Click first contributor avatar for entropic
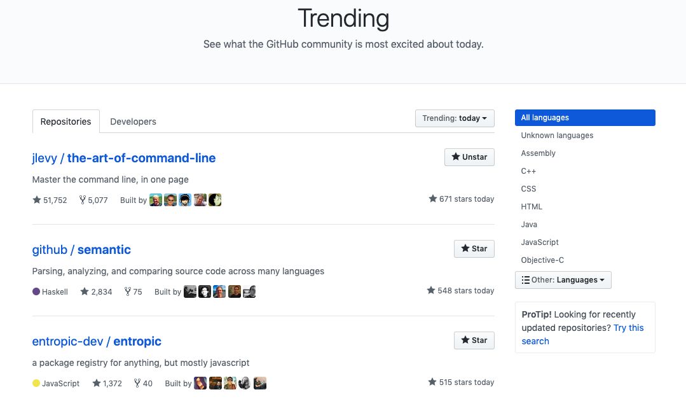 pos(200,383)
